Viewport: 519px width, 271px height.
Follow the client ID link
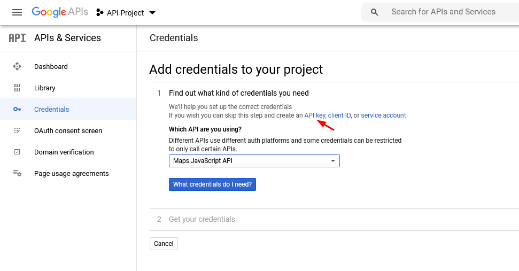tap(339, 115)
